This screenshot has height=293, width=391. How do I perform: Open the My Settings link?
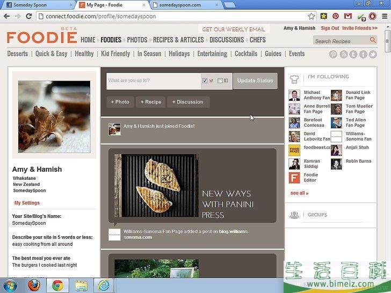[27, 203]
